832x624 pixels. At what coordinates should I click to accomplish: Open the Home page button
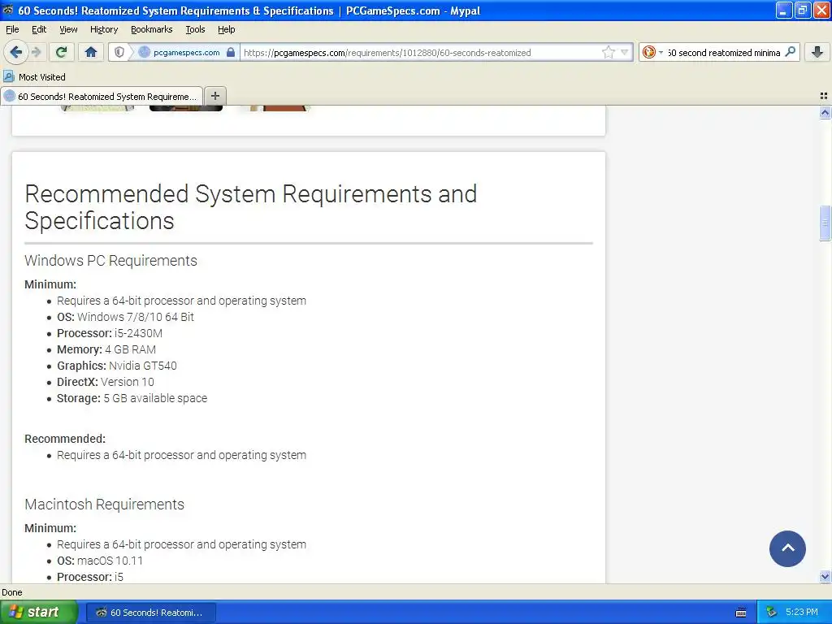[91, 52]
